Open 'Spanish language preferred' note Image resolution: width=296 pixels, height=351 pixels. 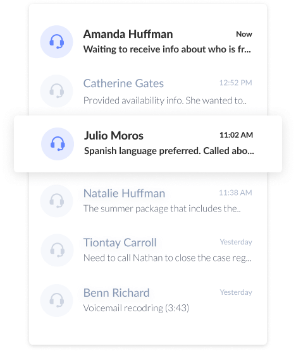169,151
